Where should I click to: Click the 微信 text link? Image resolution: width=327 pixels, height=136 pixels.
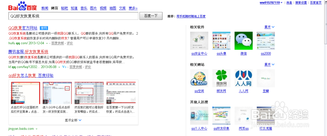click(x=244, y=54)
